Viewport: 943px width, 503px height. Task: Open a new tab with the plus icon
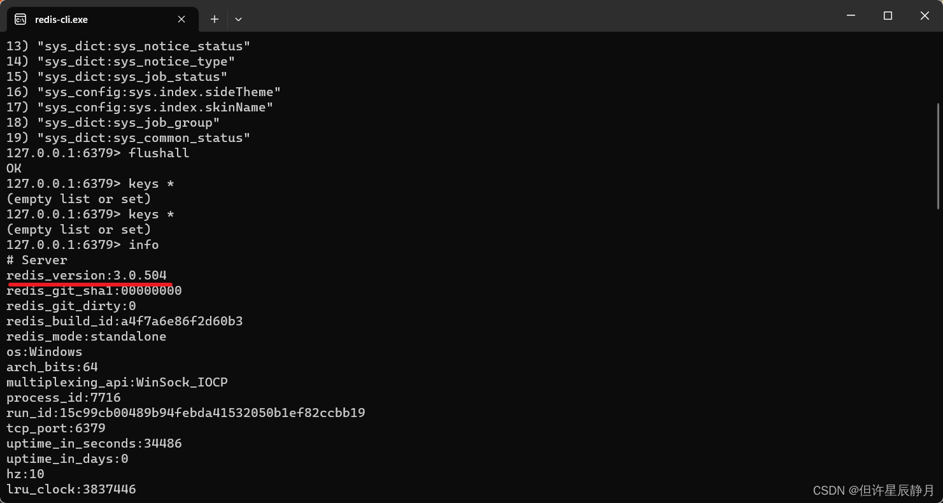click(x=214, y=19)
